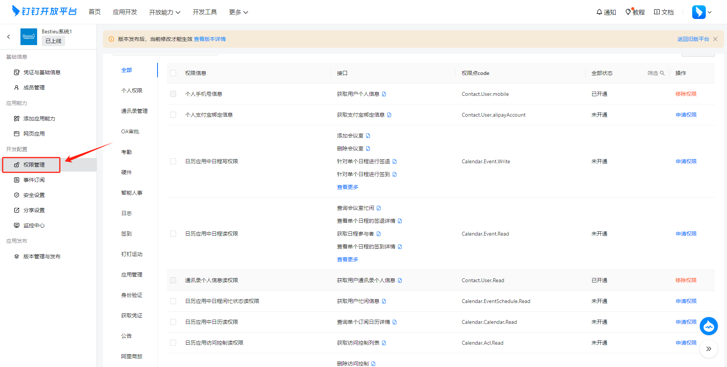The image size is (727, 367).
Task: Click the double-chevron expand button at bottom right
Action: tap(708, 349)
